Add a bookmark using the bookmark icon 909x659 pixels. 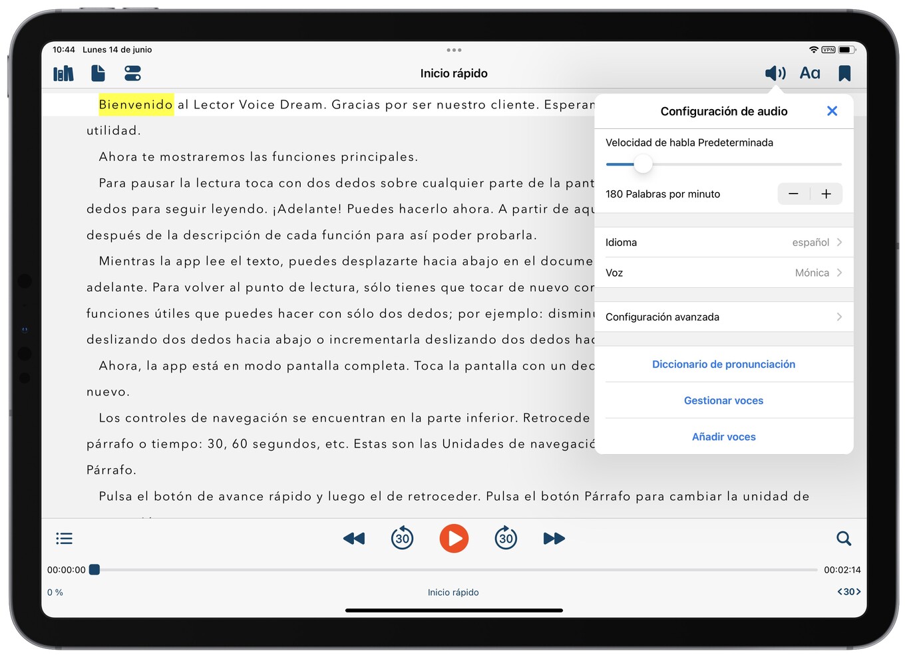pos(844,73)
